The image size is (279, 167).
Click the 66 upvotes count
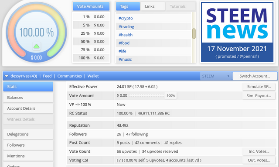pyautogui.click(x=127, y=151)
